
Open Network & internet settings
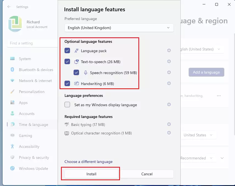point(32,81)
